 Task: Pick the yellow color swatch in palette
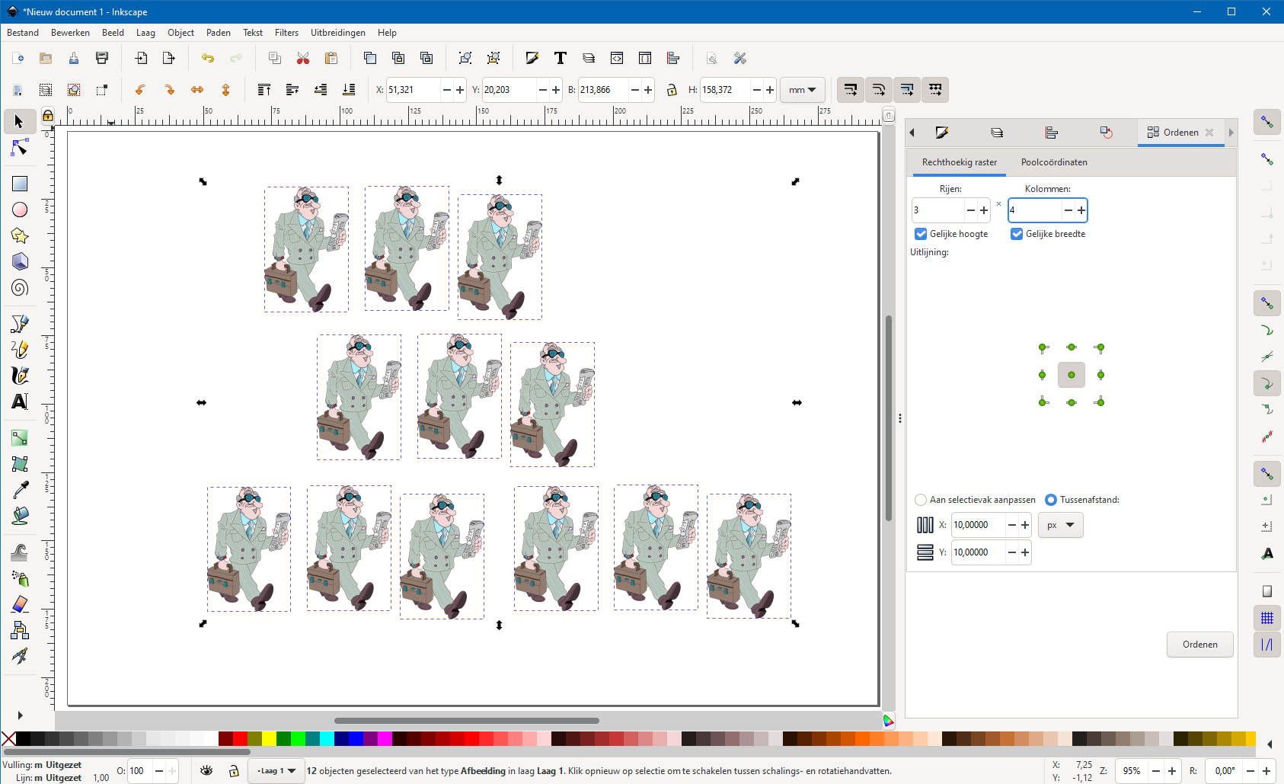[269, 738]
